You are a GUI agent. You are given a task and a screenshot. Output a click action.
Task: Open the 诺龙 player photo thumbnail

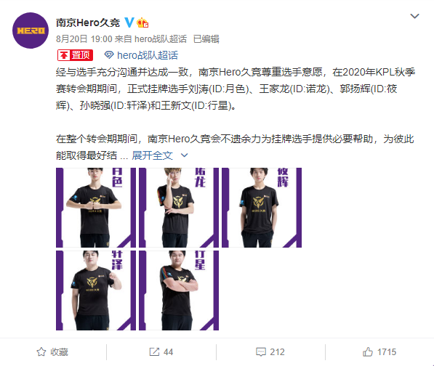[179, 207]
